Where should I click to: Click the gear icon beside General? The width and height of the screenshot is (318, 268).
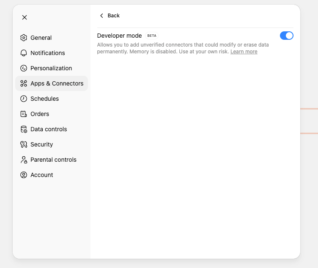pyautogui.click(x=24, y=38)
